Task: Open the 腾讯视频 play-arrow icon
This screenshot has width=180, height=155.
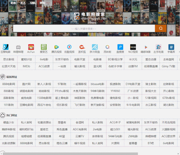Action: pos(56,47)
